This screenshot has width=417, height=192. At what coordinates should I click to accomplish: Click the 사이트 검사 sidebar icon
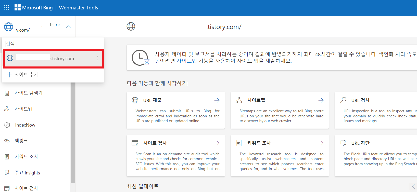point(7,189)
